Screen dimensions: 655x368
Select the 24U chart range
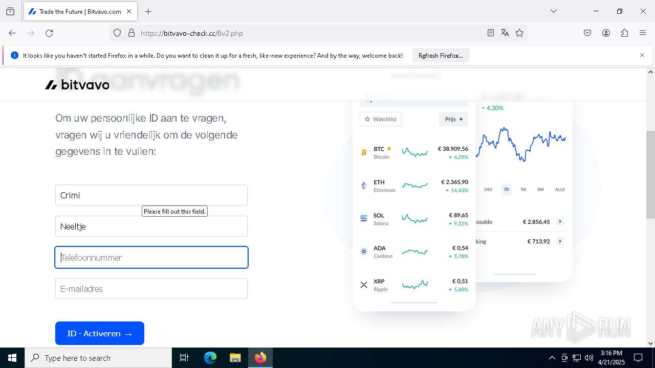(x=488, y=190)
